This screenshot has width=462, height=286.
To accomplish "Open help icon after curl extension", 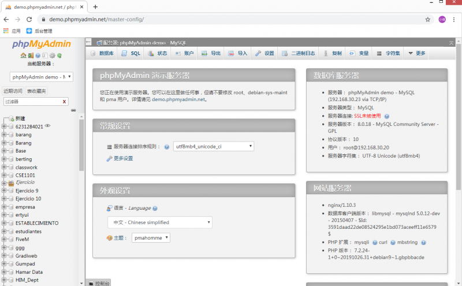I will (x=393, y=243).
